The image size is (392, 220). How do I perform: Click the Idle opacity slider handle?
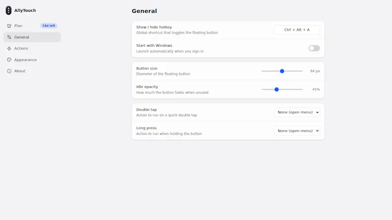tap(276, 89)
